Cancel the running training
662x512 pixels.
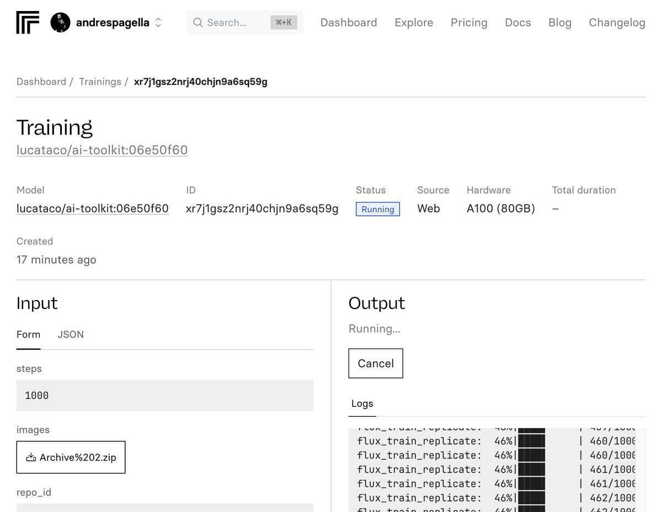coord(376,363)
